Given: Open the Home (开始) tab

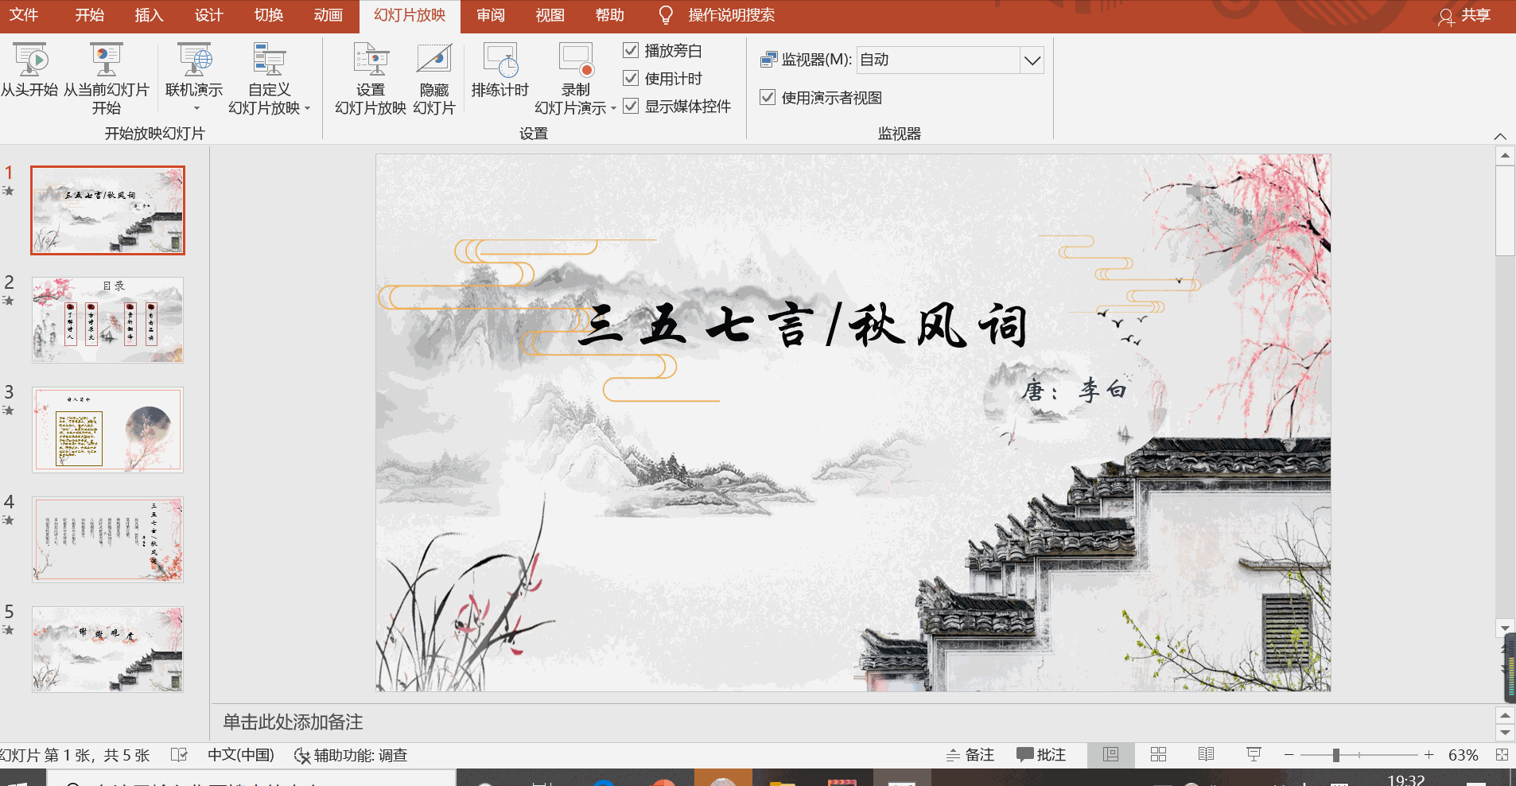Looking at the screenshot, I should 89,15.
